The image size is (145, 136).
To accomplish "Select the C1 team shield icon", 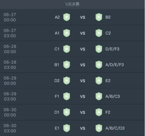I will coord(66,49).
